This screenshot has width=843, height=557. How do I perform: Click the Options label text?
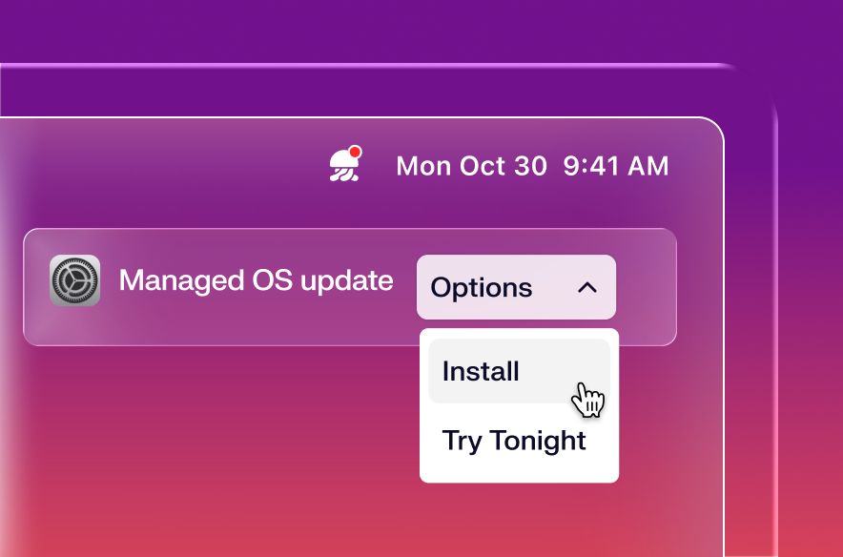481,287
